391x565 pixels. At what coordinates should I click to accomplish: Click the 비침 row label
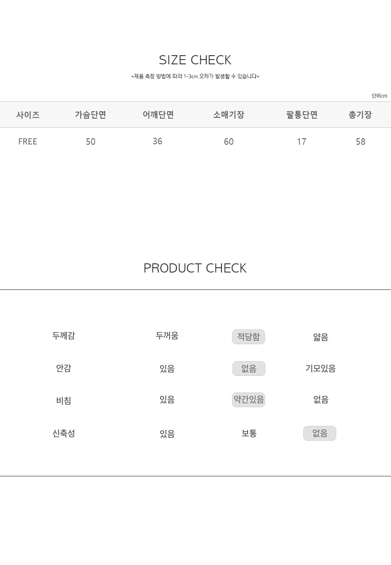[64, 401]
